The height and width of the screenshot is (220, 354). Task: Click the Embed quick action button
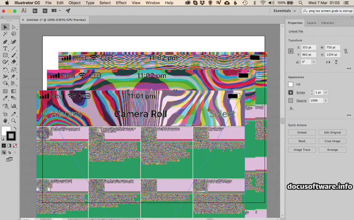(x=302, y=132)
